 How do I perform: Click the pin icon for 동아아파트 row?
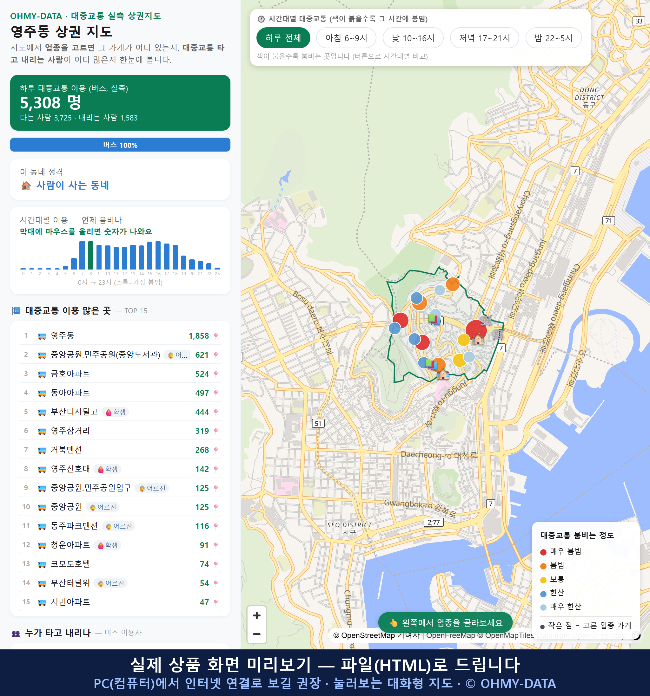pyautogui.click(x=216, y=393)
